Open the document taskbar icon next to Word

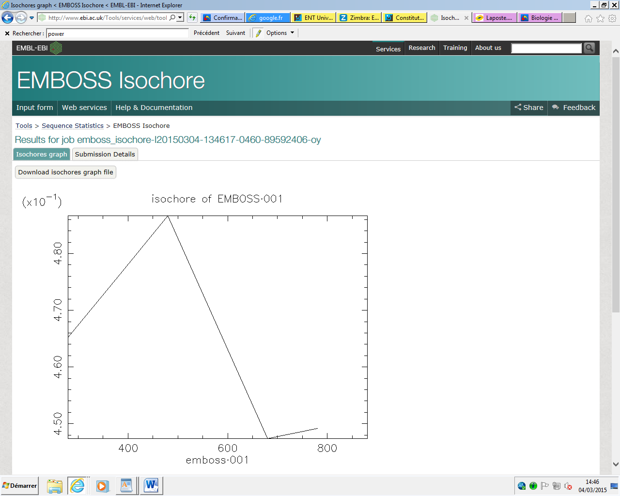pyautogui.click(x=126, y=486)
